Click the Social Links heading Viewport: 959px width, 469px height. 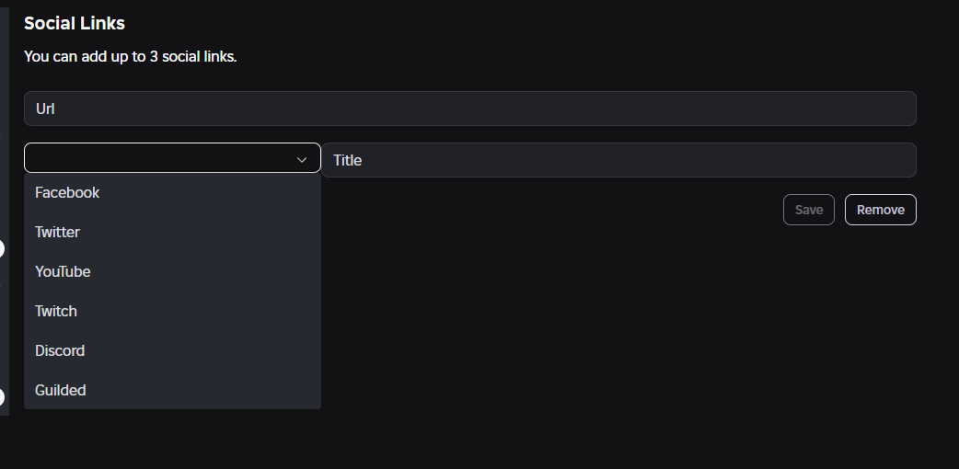pos(74,23)
